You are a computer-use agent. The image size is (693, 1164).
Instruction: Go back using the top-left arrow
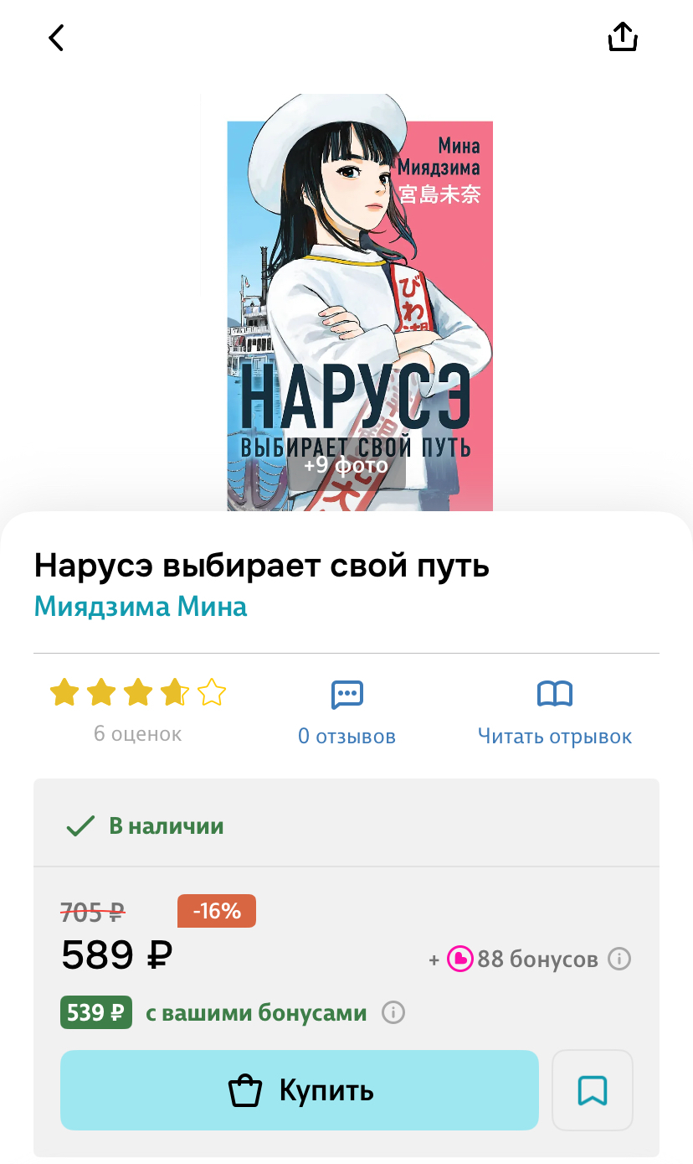(x=56, y=38)
